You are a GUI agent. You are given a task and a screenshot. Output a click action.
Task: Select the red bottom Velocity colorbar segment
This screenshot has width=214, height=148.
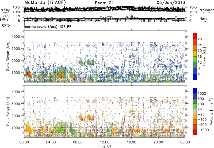[195, 132]
